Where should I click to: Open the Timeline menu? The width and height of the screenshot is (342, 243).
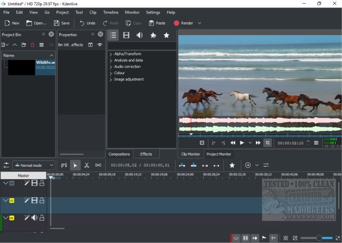coord(111,12)
